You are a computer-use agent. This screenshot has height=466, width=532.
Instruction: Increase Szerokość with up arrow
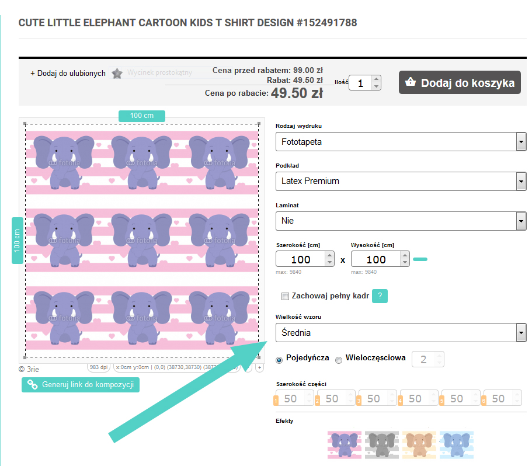pos(329,255)
